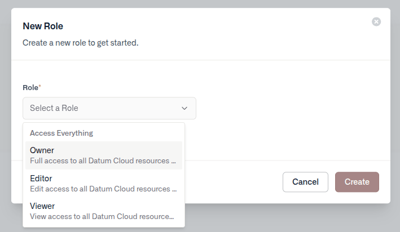The image size is (400, 232).
Task: Choose the Editor role option
Action: [x=104, y=184]
